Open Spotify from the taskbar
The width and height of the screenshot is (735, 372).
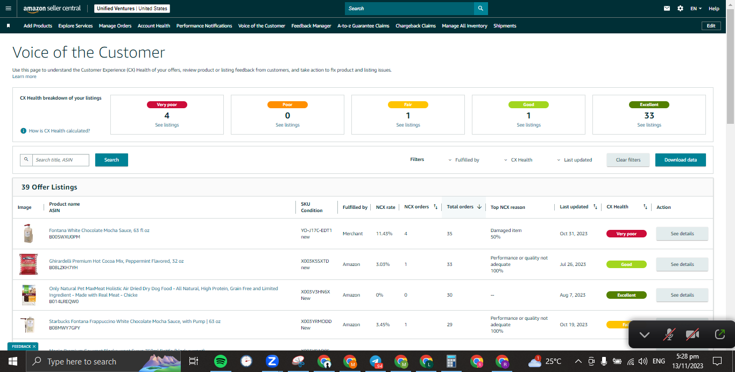tap(220, 361)
